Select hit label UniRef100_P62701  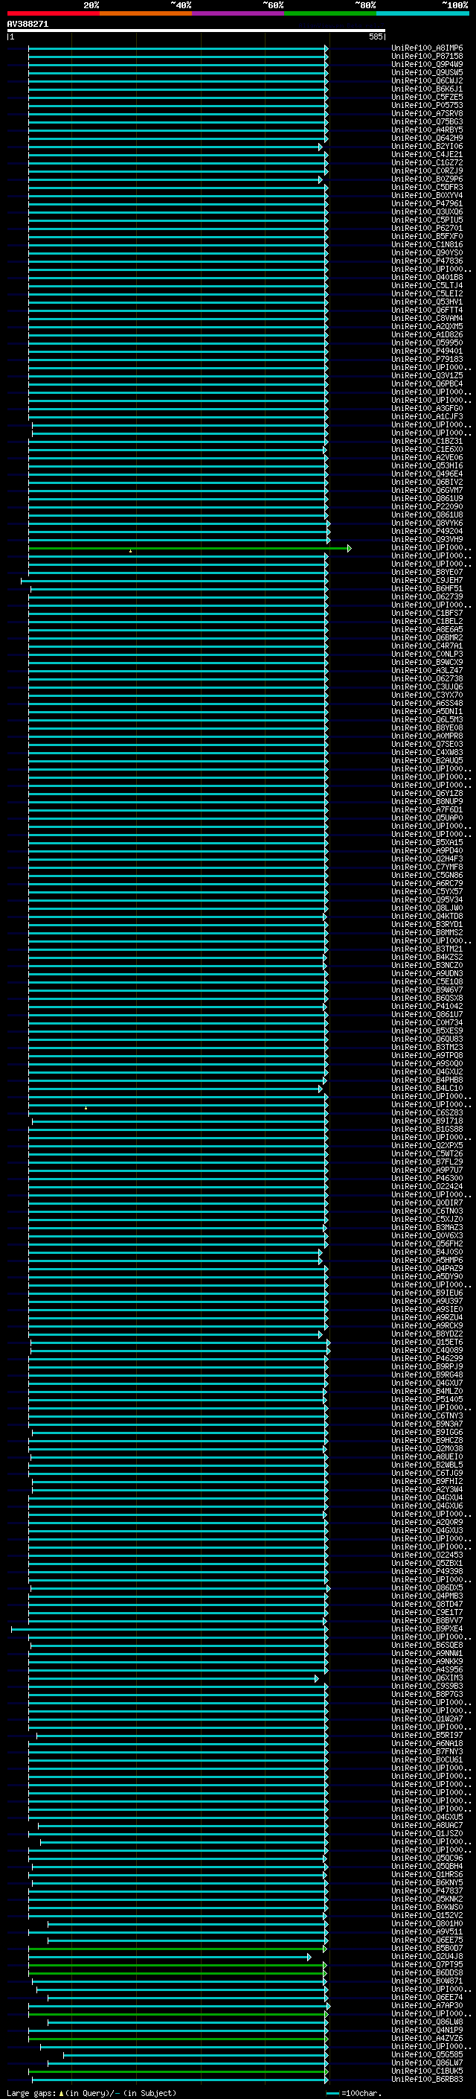tap(427, 228)
